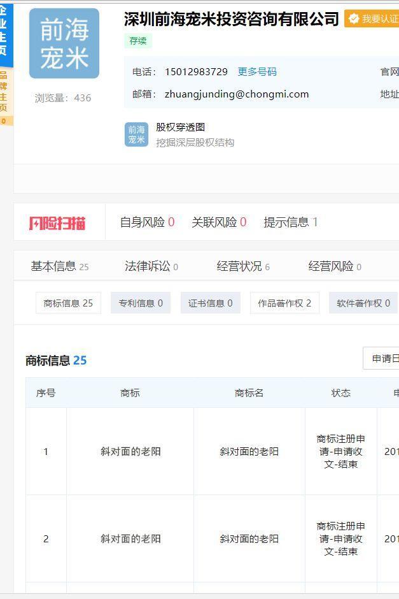Image resolution: width=399 pixels, height=599 pixels.
Task: Switch to 基本信息 25 tab
Action: click(x=60, y=266)
